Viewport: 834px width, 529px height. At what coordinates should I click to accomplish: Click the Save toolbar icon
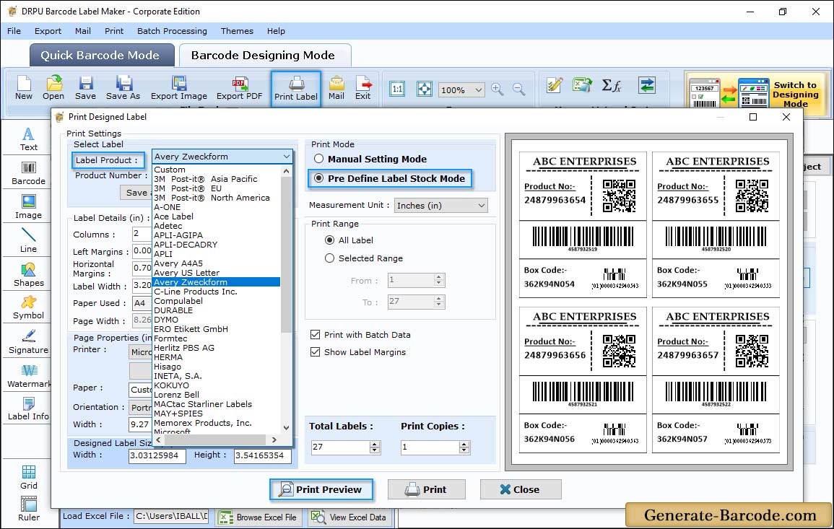coord(85,88)
